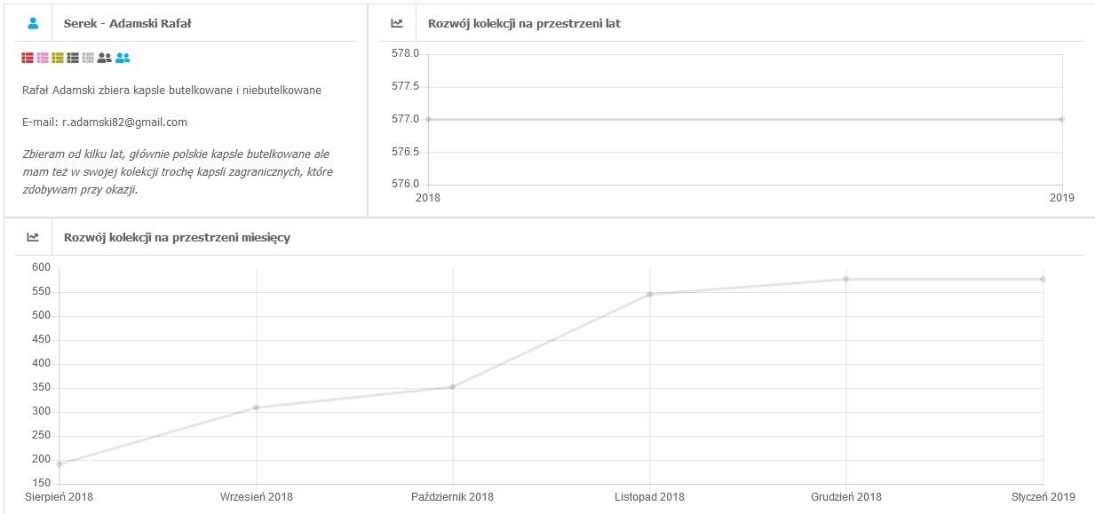Click the dark gray users group icon
The height and width of the screenshot is (514, 1095).
pyautogui.click(x=105, y=58)
